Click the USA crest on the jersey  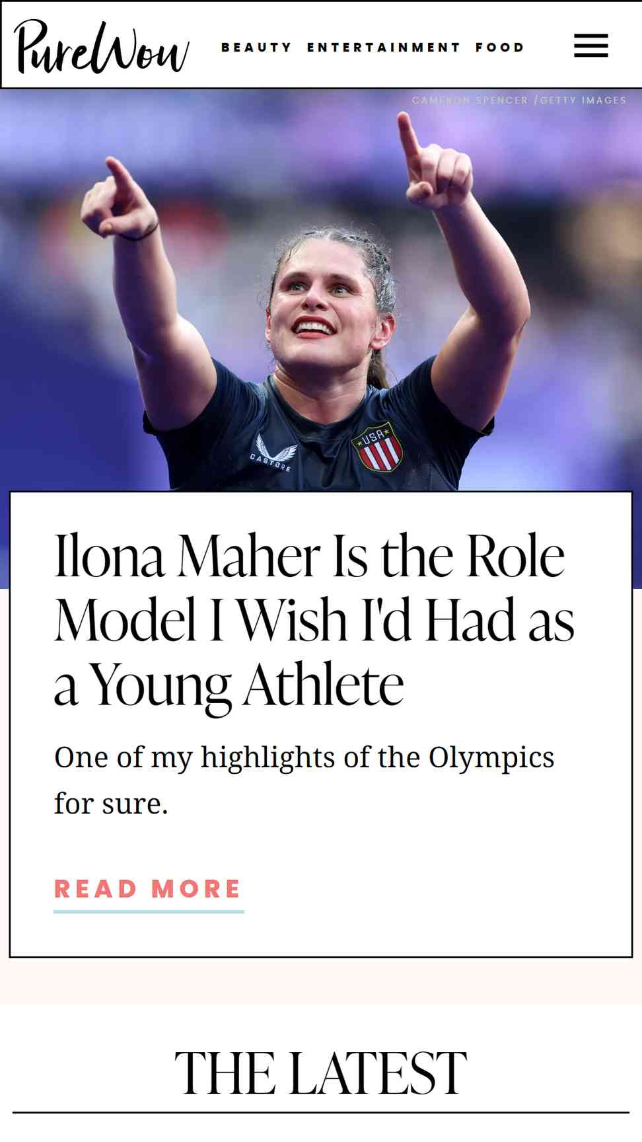[x=377, y=447]
